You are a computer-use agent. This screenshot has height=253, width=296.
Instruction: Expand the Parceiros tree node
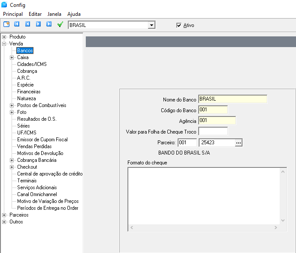click(4, 215)
